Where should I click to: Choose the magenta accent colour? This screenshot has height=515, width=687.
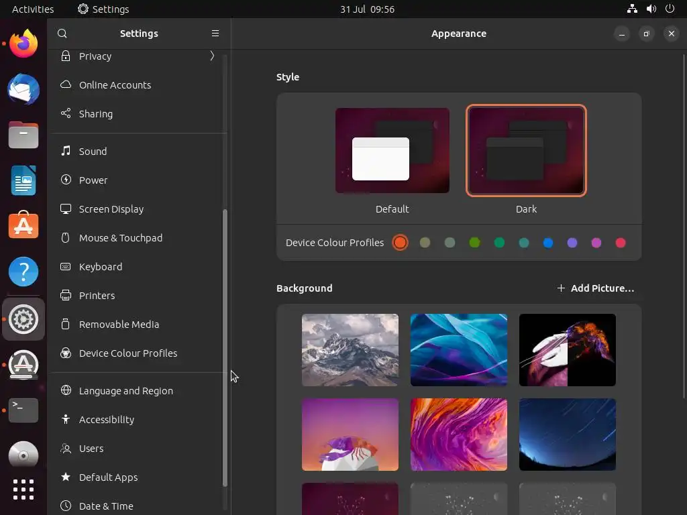(x=596, y=243)
